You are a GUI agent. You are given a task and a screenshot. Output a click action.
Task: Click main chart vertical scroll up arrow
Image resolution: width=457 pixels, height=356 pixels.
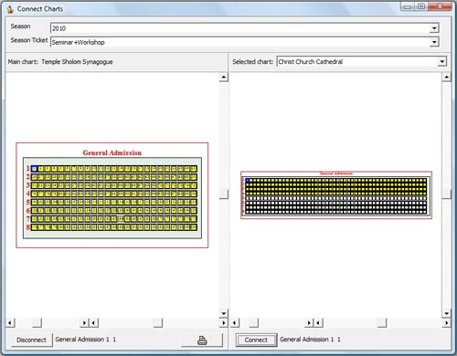pos(224,78)
